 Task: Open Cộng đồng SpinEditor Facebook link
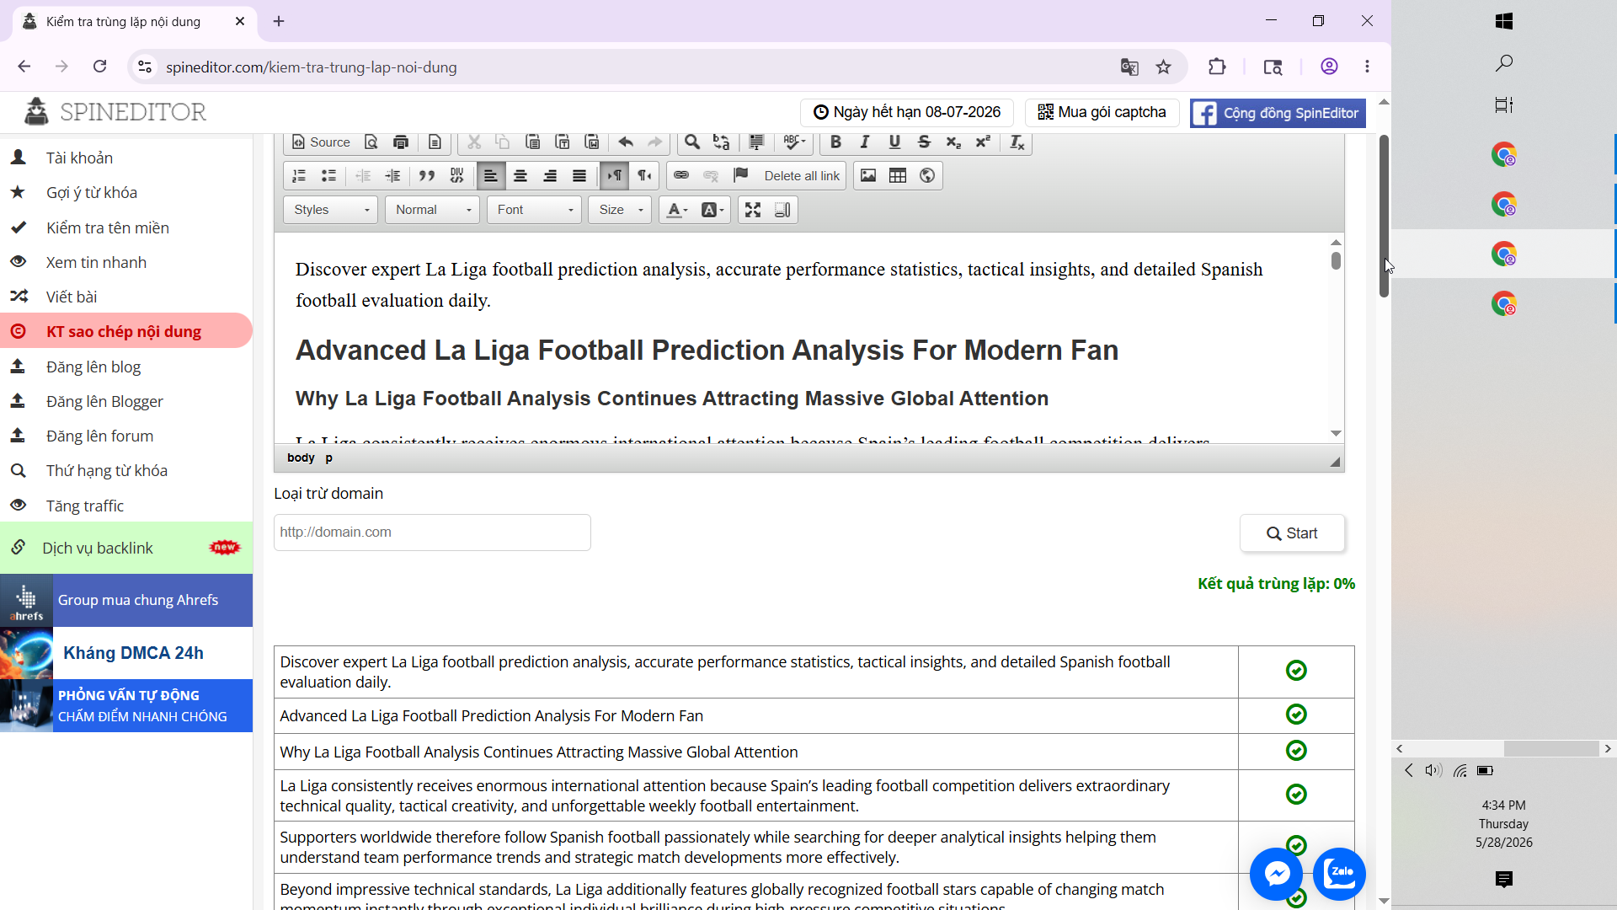pyautogui.click(x=1278, y=113)
